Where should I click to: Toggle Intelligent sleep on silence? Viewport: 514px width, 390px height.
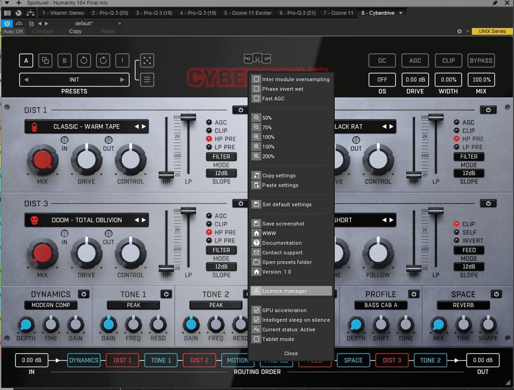[x=257, y=320]
